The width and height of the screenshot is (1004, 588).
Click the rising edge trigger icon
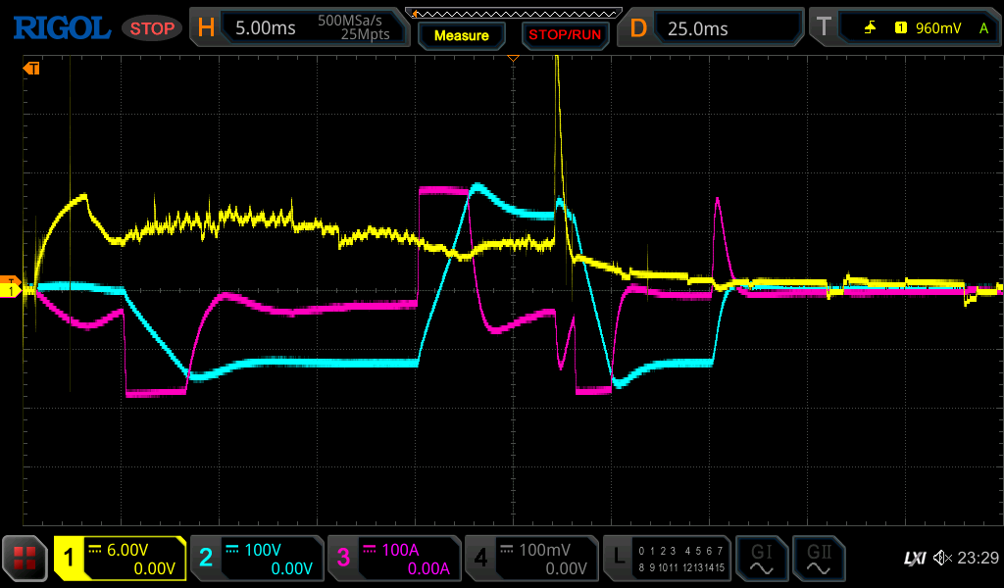point(870,28)
